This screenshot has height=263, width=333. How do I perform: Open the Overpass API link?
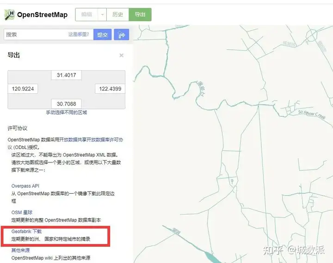(25, 186)
